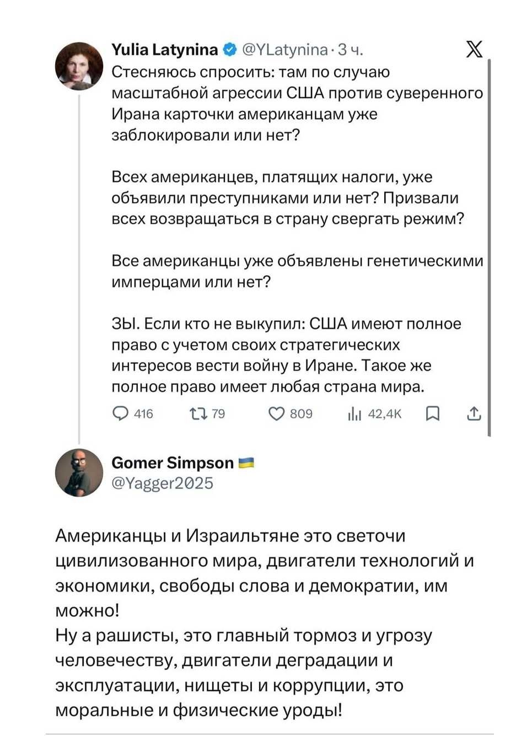Click the Ukrainian flag emoji in Gomer's name

click(246, 463)
